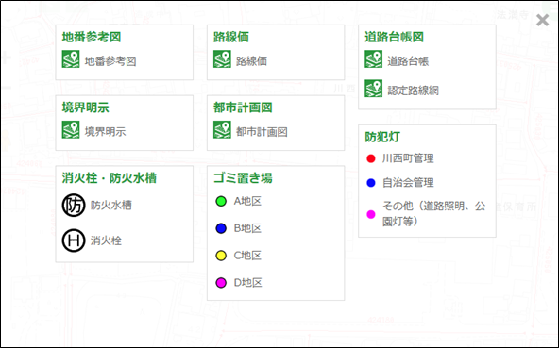Click the map icon beside 道路台帳
This screenshot has width=559, height=348.
pyautogui.click(x=373, y=59)
